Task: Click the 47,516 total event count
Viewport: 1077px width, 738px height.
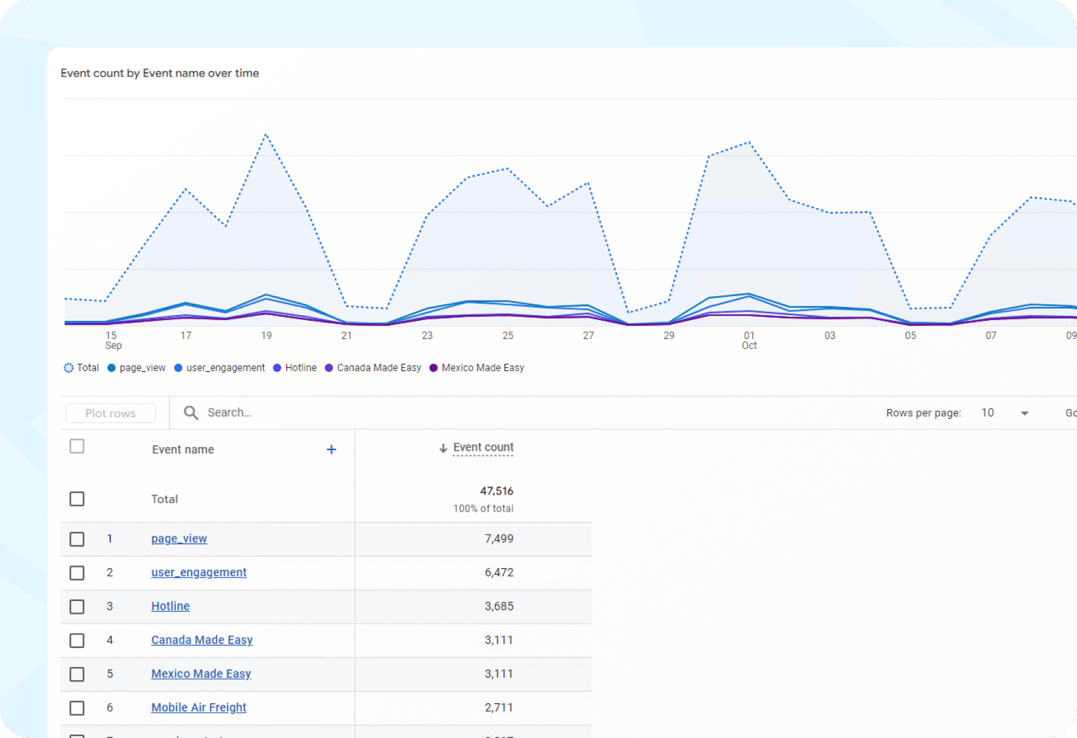Action: click(497, 491)
